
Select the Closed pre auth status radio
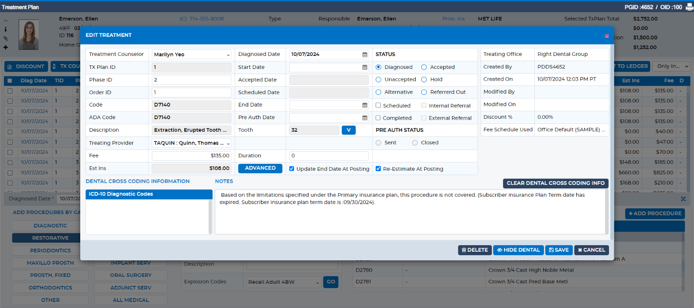[415, 143]
